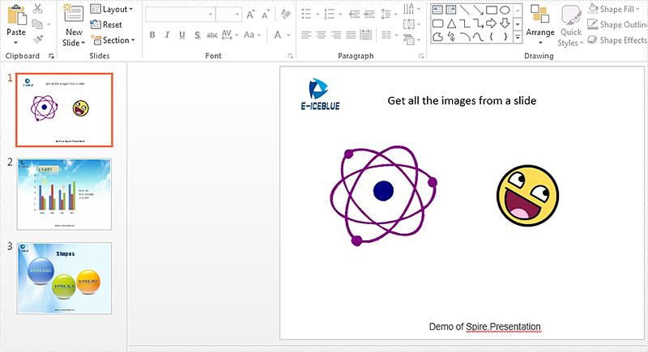This screenshot has width=648, height=352.
Task: Expand the full shapes gallery
Action: [x=518, y=37]
